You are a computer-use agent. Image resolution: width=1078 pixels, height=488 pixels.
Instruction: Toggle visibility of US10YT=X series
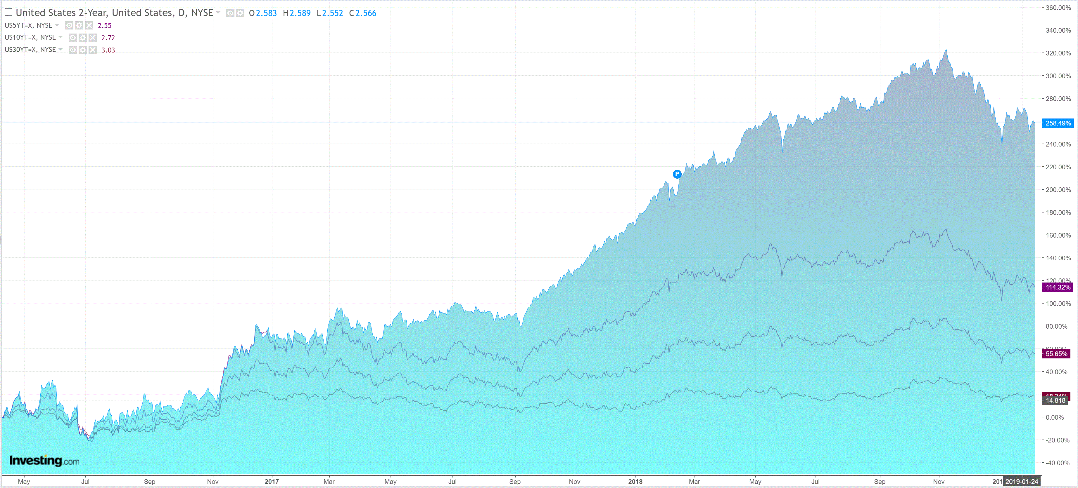pyautogui.click(x=73, y=38)
